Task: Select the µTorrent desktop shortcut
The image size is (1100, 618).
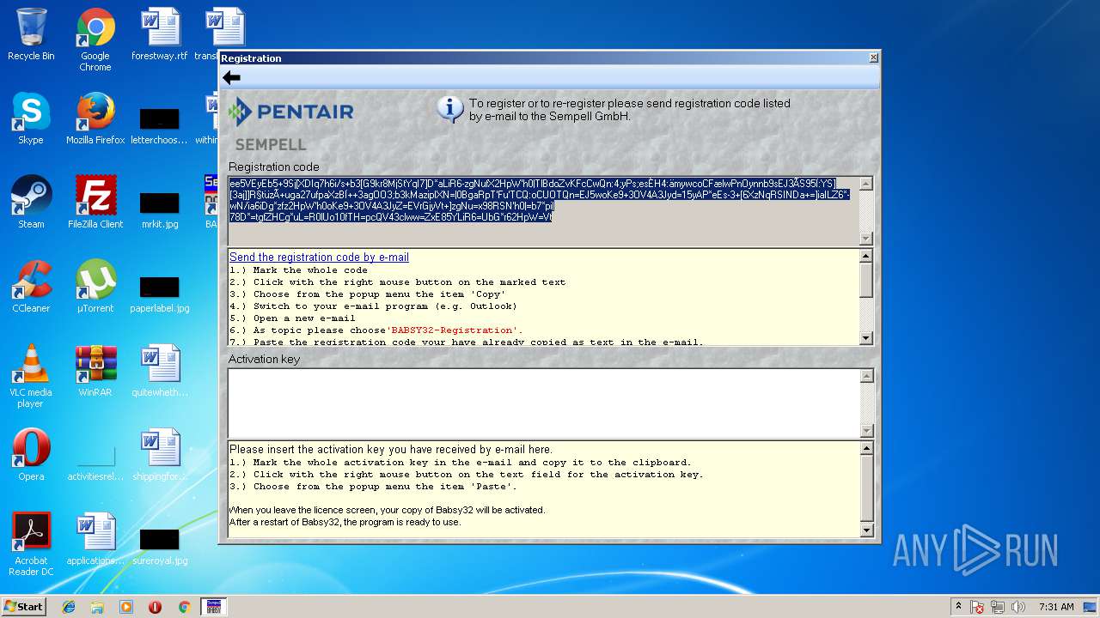Action: (95, 287)
